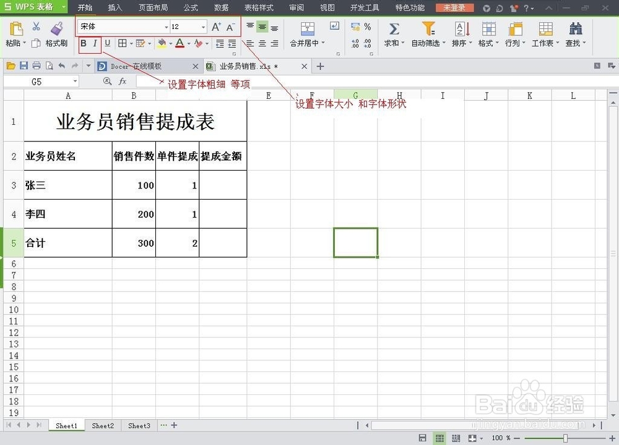The width and height of the screenshot is (619, 445).
Task: Set vertical middle alignment
Action: coord(262,27)
